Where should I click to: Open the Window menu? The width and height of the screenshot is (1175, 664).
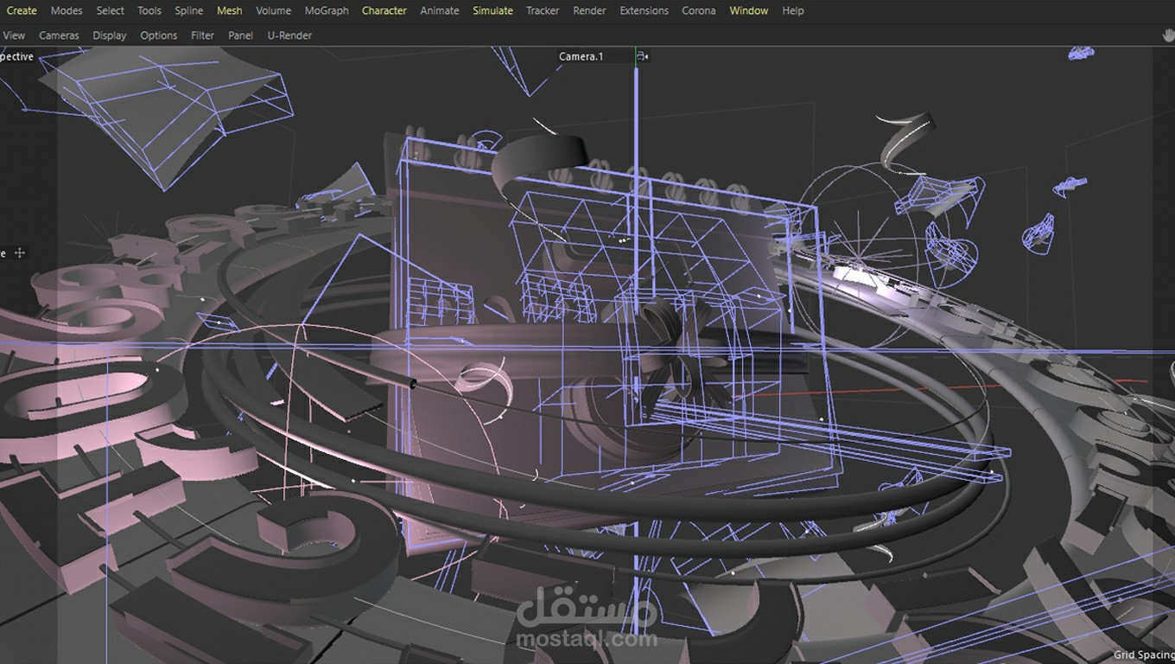point(748,10)
